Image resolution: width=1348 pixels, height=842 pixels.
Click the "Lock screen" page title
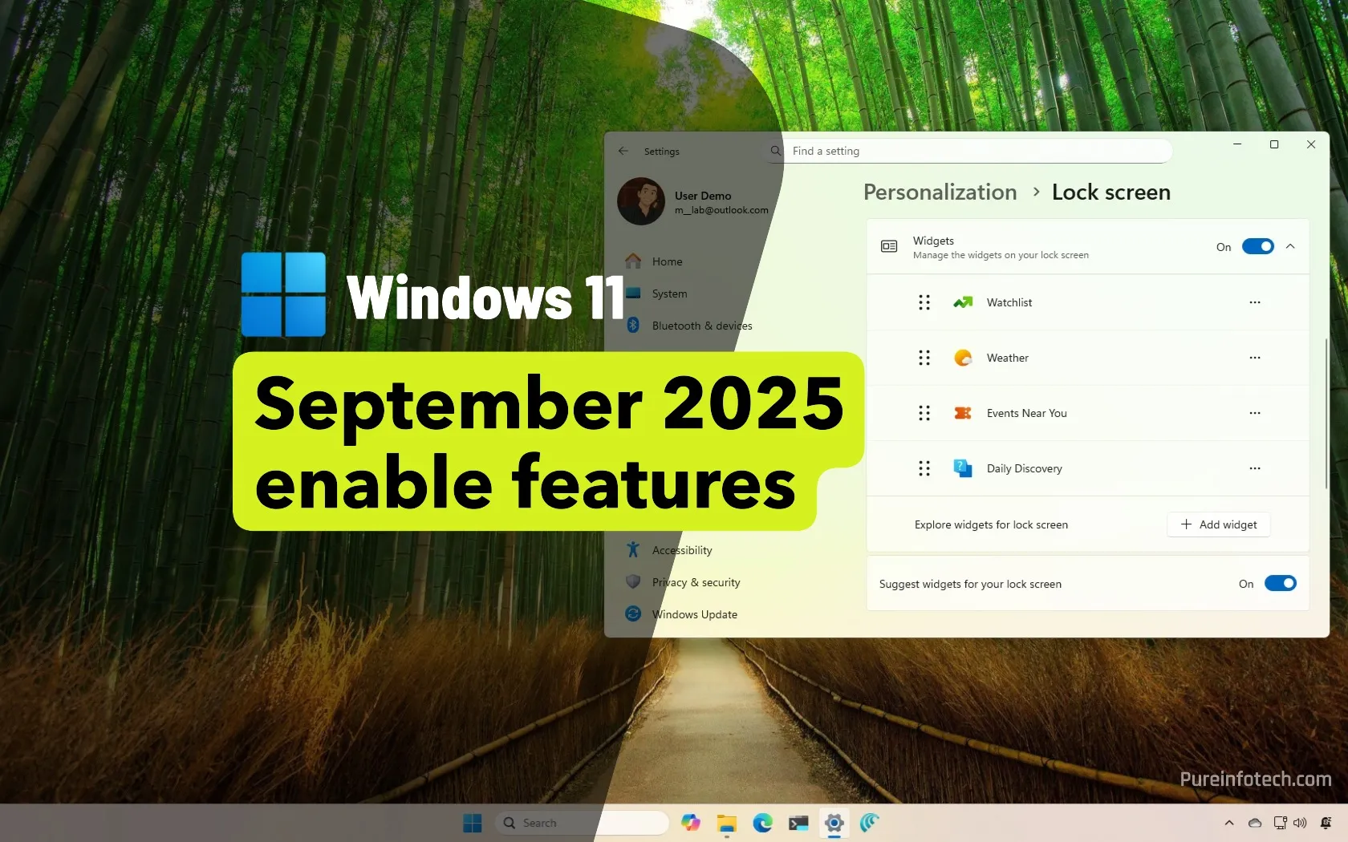tap(1110, 192)
